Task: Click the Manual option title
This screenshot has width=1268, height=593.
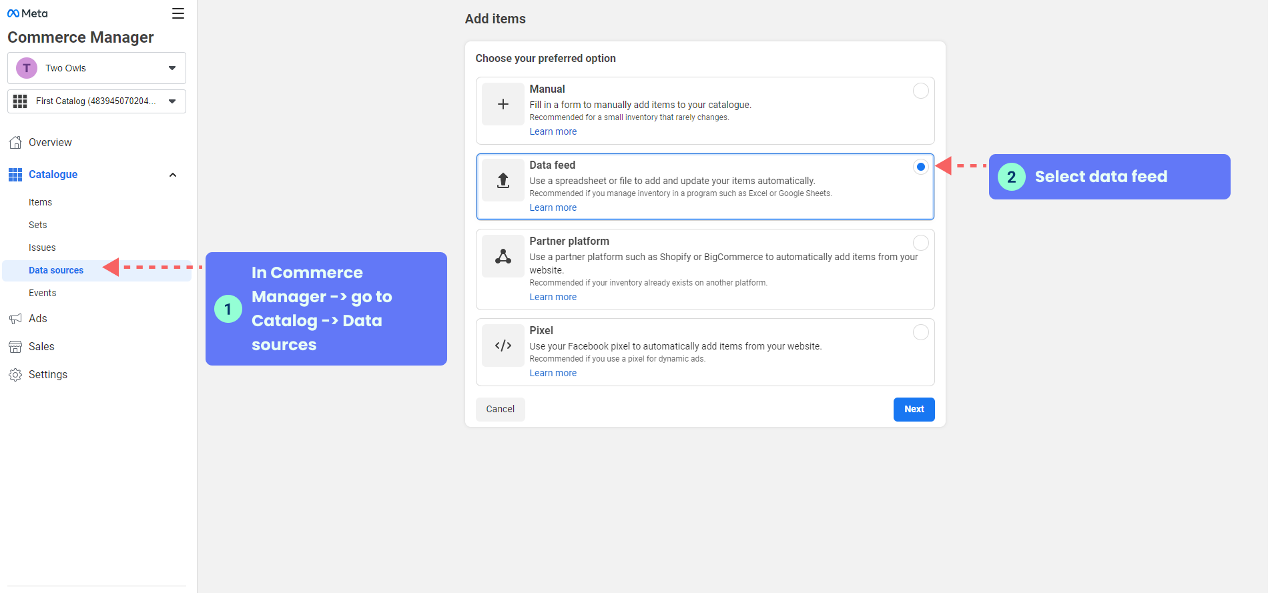Action: tap(547, 89)
